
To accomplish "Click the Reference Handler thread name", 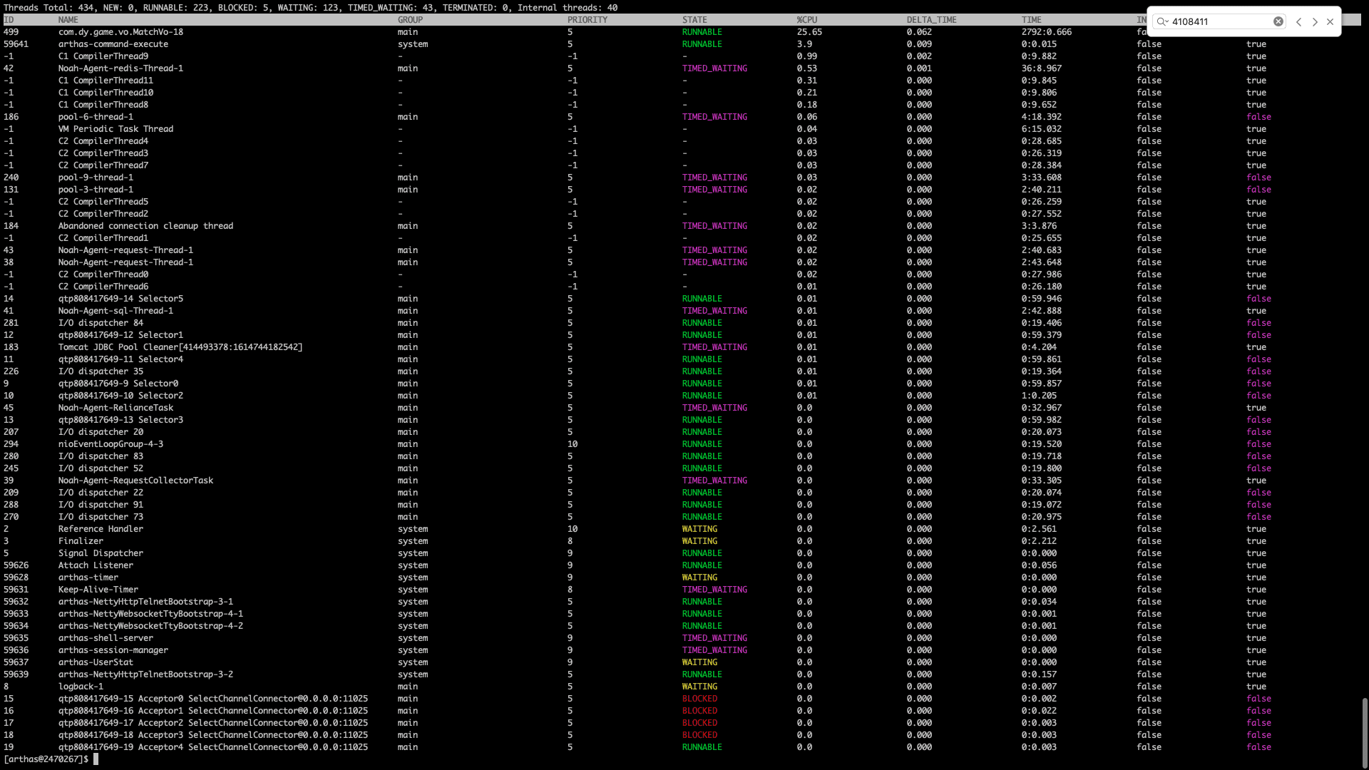I will [x=101, y=529].
